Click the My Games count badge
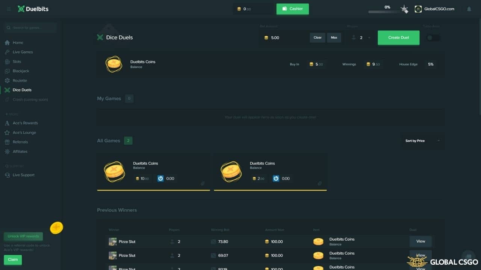Viewport: 481px width, 270px height. pos(129,99)
